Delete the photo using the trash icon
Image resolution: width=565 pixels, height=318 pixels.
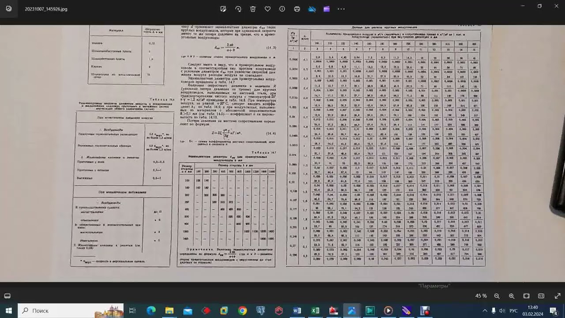tap(253, 9)
